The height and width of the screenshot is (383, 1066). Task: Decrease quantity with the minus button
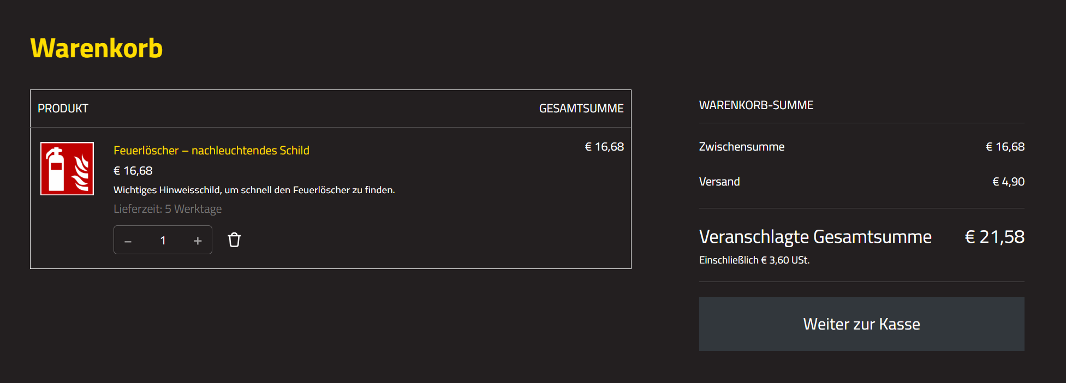pos(128,241)
